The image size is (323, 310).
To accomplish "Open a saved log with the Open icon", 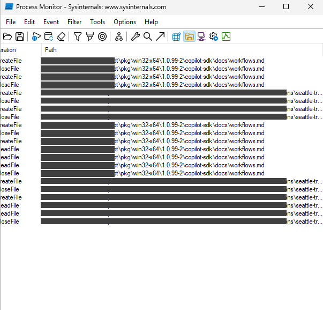I will tap(7, 36).
